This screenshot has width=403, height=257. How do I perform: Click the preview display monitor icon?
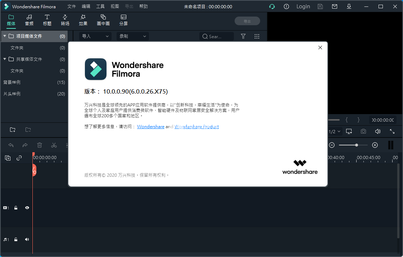[x=349, y=132]
